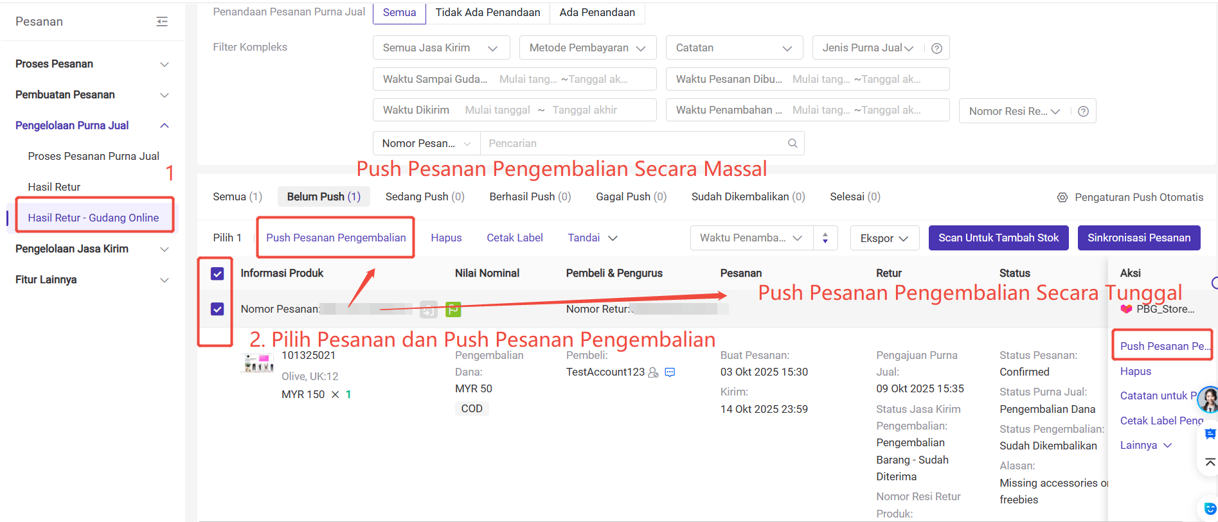Open Proses Pesanan Purna Jual in sidebar
The image size is (1218, 522).
94,156
